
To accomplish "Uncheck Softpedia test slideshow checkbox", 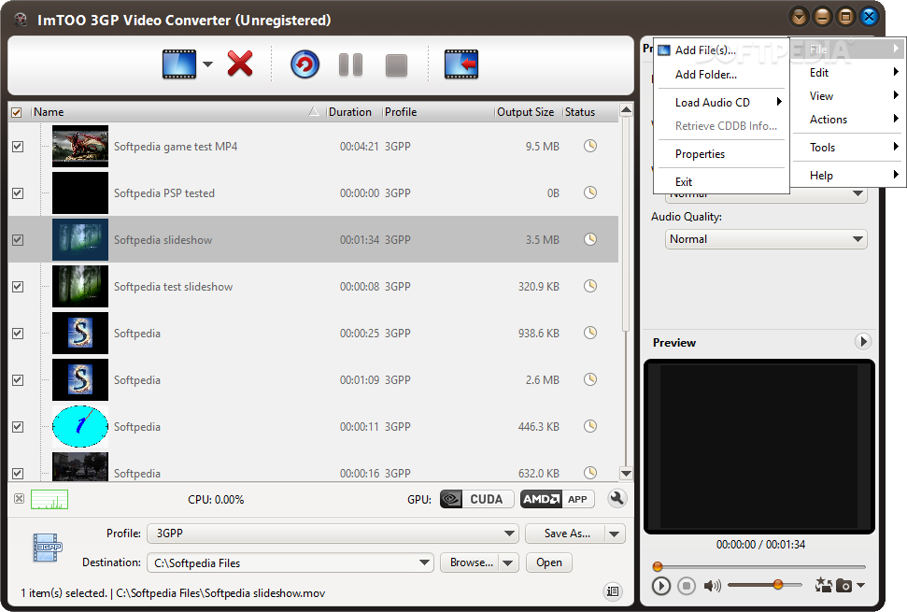I will click(x=18, y=286).
